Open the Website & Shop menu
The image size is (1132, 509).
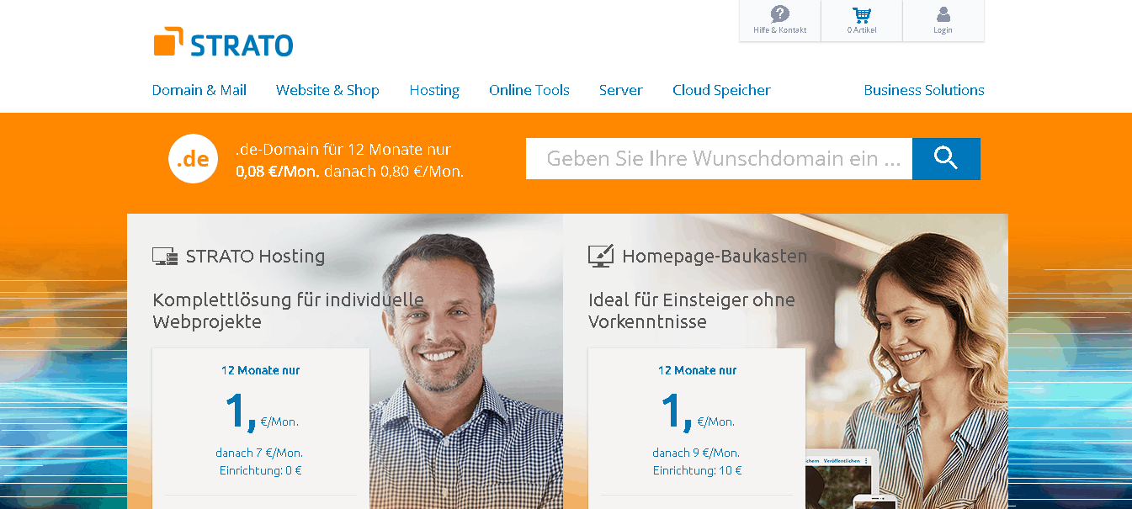pyautogui.click(x=327, y=90)
